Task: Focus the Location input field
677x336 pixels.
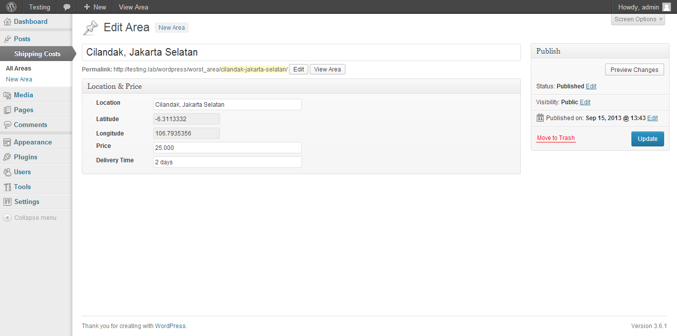Action: [x=227, y=105]
